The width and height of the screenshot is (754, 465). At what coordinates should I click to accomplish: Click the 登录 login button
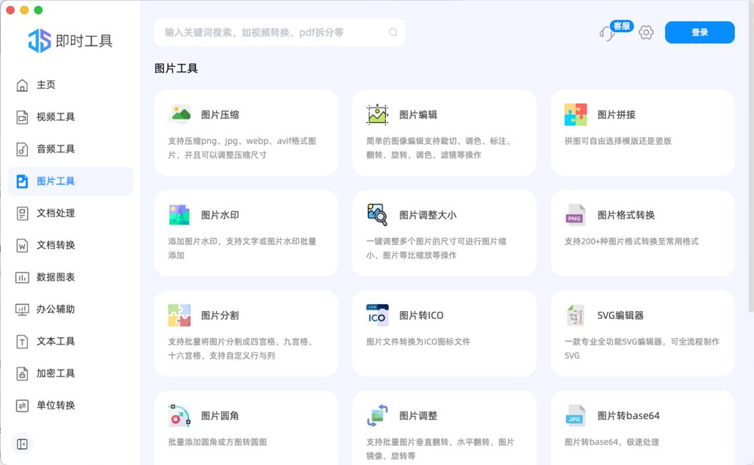[700, 32]
